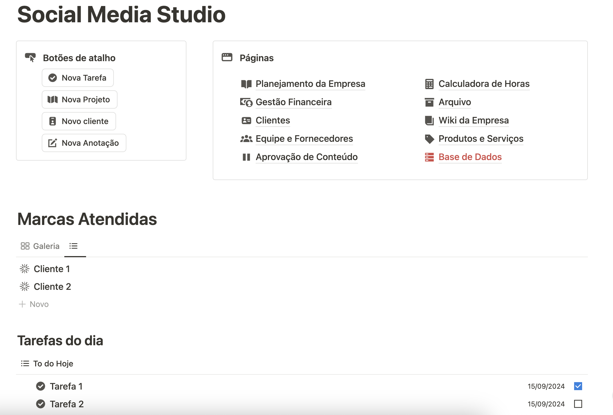Click the Tarefas do dia heading
Image resolution: width=613 pixels, height=415 pixels.
[x=60, y=340]
